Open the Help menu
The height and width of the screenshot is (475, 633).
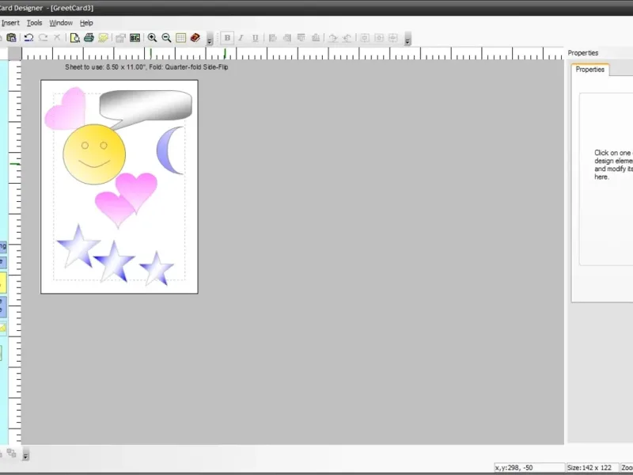(x=86, y=23)
